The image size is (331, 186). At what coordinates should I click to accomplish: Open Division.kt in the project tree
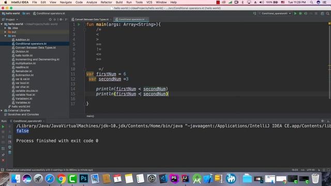22,52
